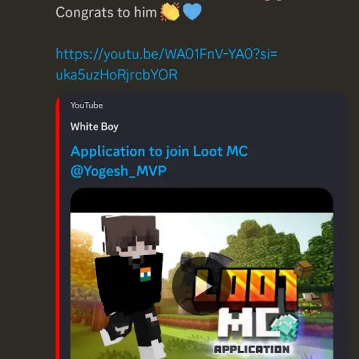Open the White Boy channel name
Viewport: 359px width, 359px height.
[94, 127]
